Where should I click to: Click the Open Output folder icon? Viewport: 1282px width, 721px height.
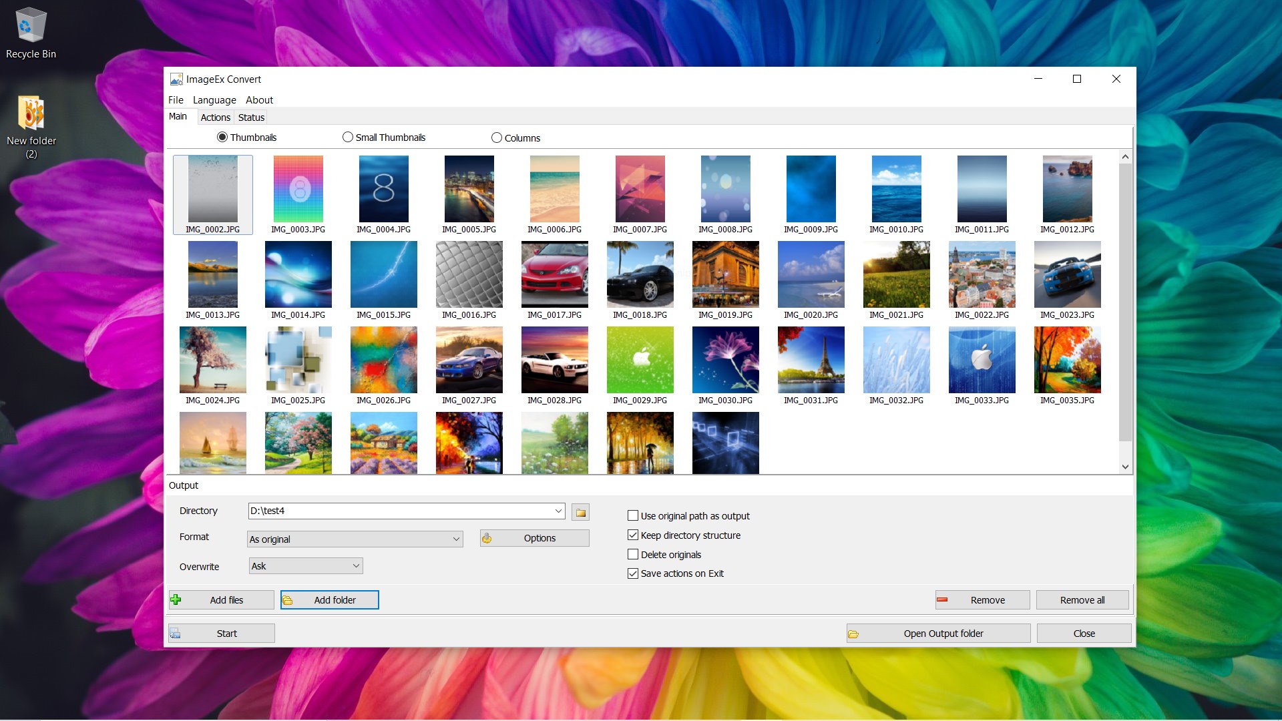[x=853, y=634]
